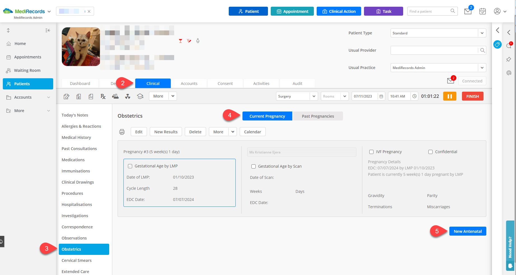
Task: Open the top bar calendar tasks icon
Action: pyautogui.click(x=482, y=11)
